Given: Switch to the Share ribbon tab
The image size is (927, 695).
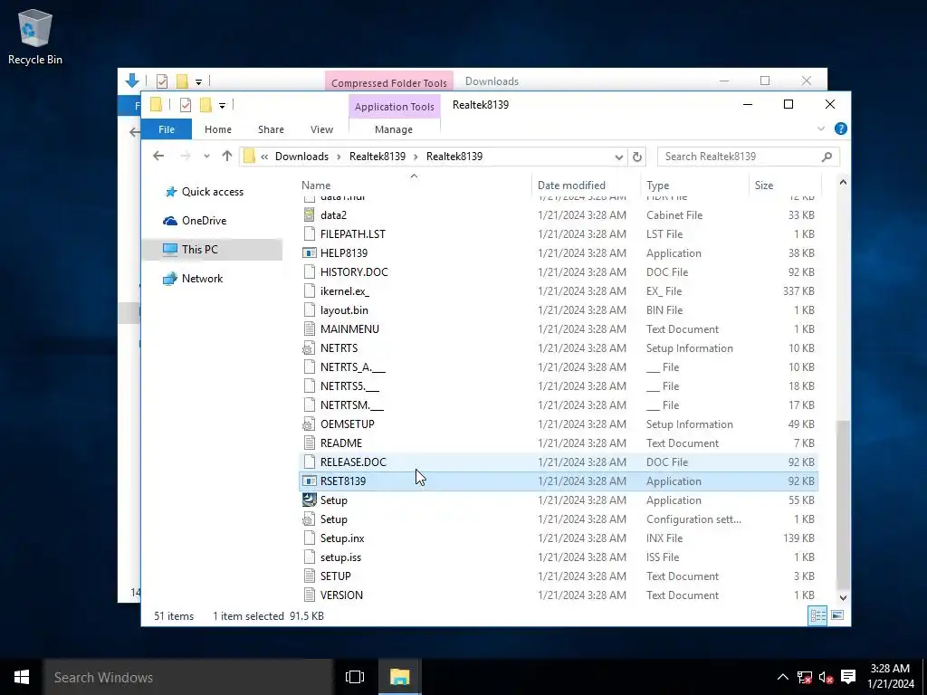Looking at the screenshot, I should pos(271,129).
